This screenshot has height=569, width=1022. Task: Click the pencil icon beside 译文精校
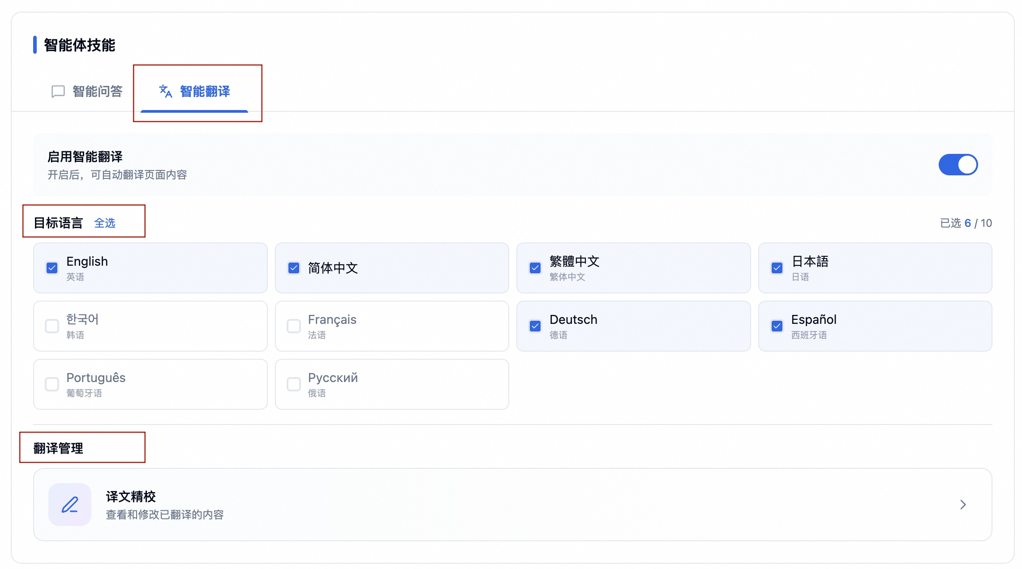[x=70, y=505]
